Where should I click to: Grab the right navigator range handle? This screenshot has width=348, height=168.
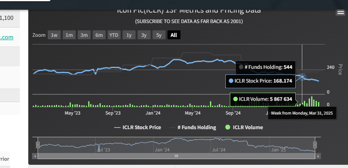pyautogui.click(x=315, y=145)
